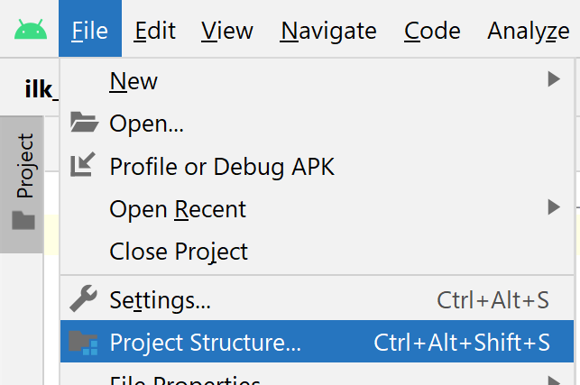
Task: Expand the New submenu arrow
Action: tap(554, 79)
